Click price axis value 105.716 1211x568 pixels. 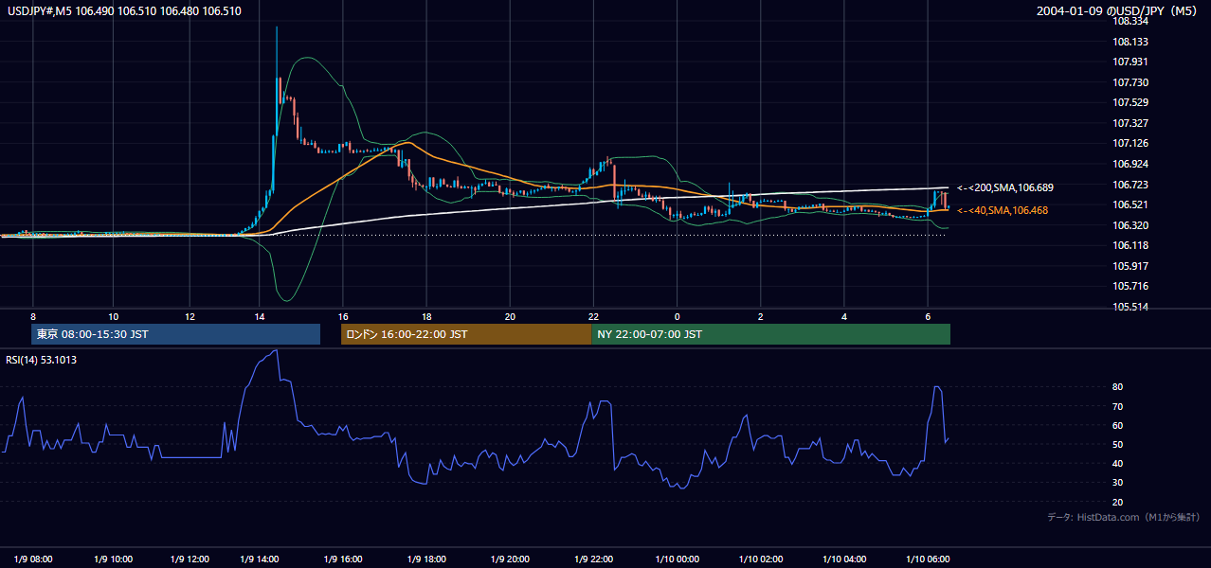pyautogui.click(x=1130, y=286)
